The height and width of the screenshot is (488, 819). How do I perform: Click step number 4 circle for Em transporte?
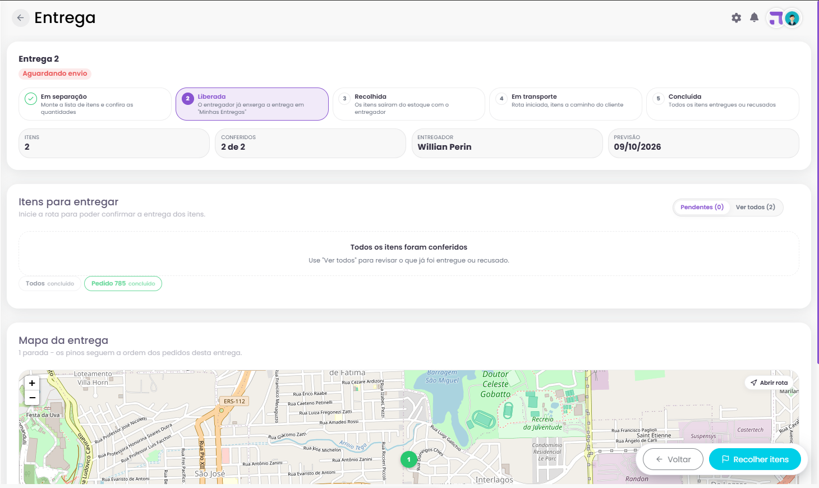click(501, 99)
